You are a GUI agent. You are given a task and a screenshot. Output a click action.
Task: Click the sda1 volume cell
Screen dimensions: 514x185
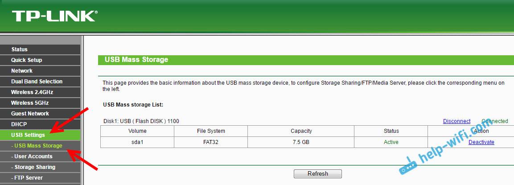click(137, 142)
